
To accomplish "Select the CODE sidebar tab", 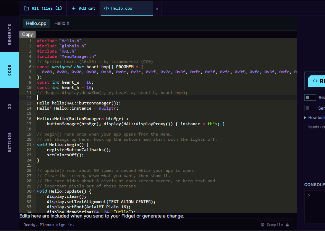I will point(10,70).
